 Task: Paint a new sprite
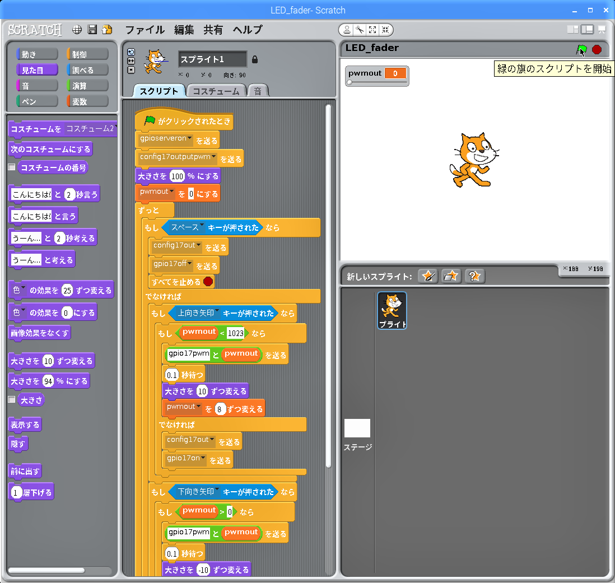click(428, 276)
